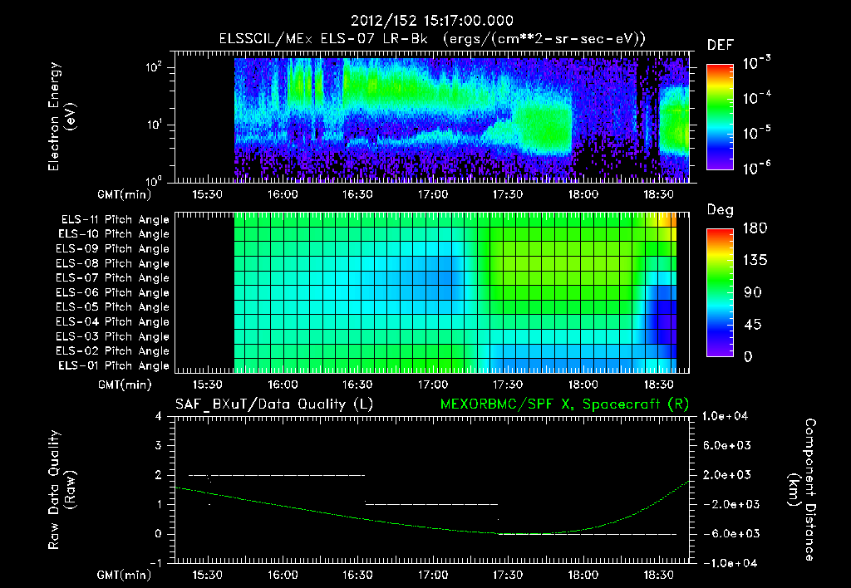Screen dimensions: 851x588
Task: Click the 10^2 electron energy axis label
Action: [153, 67]
